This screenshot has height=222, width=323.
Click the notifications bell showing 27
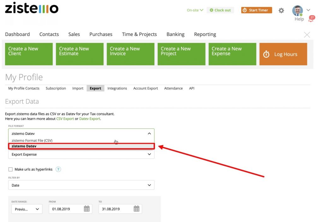(x=311, y=18)
